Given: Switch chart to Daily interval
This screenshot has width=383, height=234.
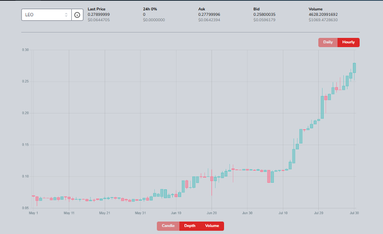Looking at the screenshot, I should point(328,42).
